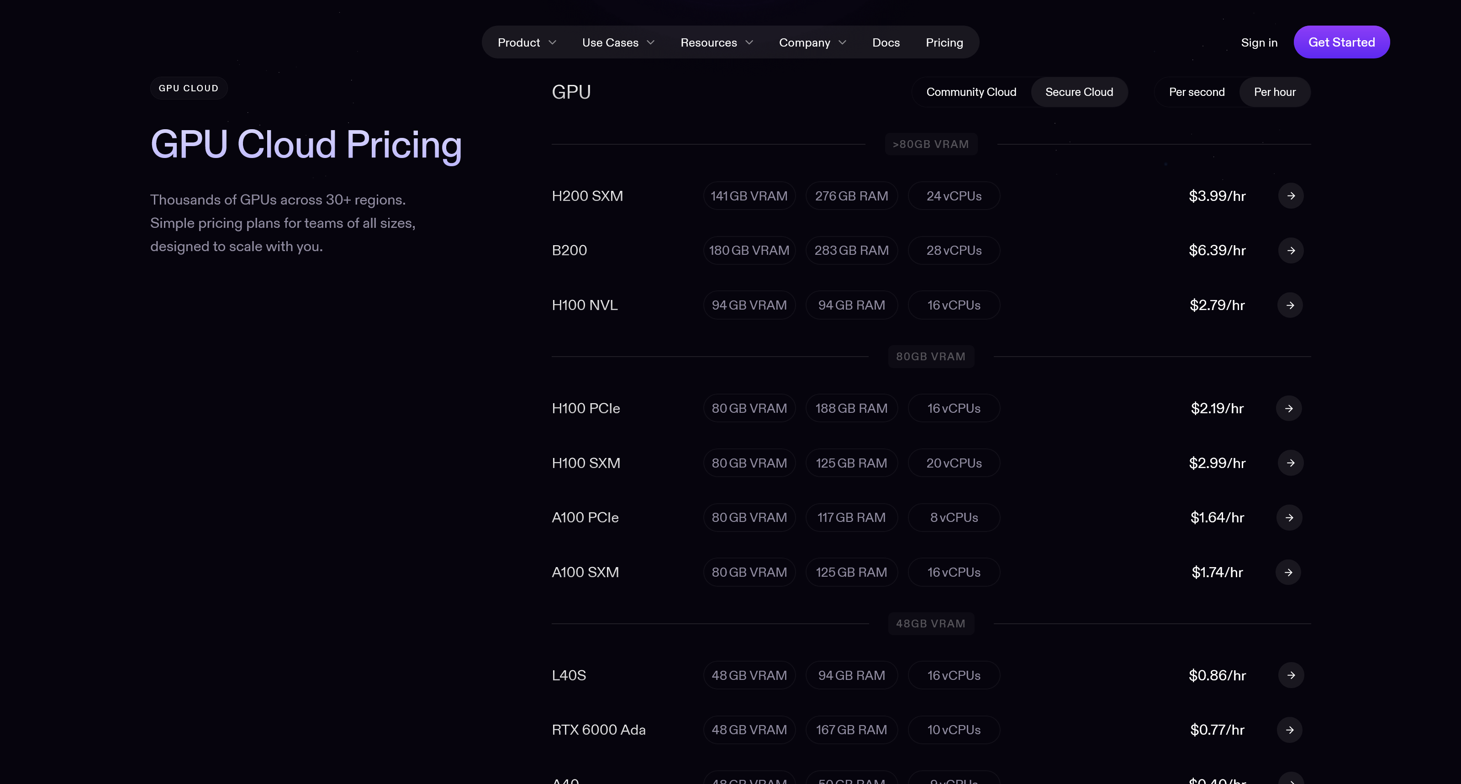Click the arrow icon for H100 PCIe
The width and height of the screenshot is (1461, 784).
(x=1288, y=408)
